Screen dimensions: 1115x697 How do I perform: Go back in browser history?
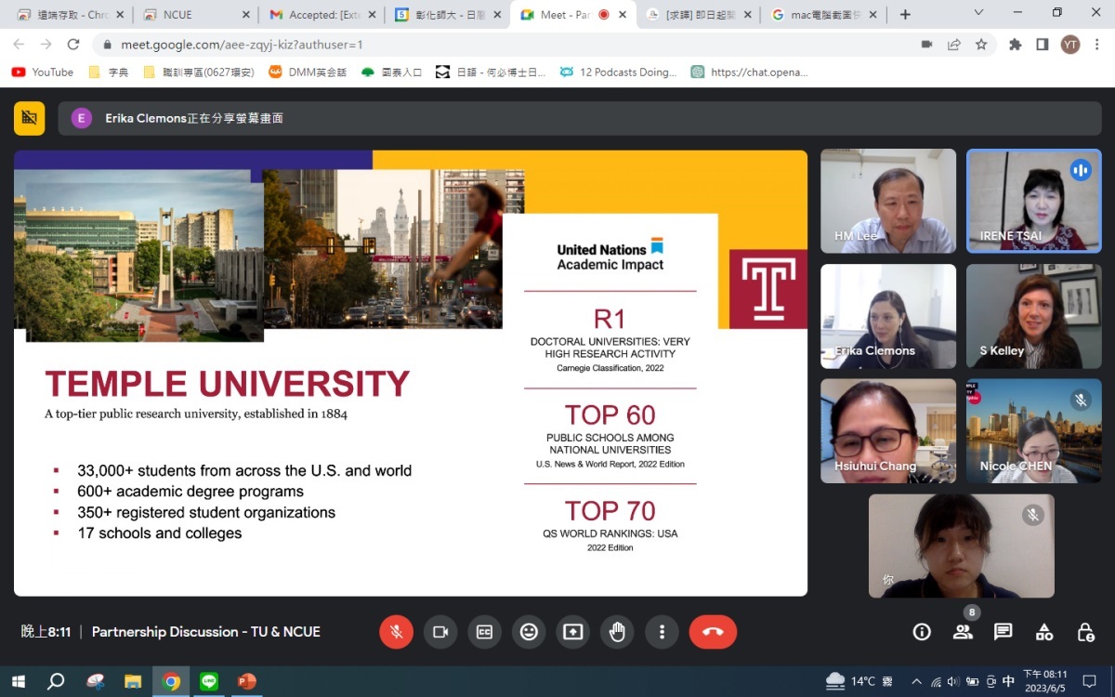[x=19, y=45]
